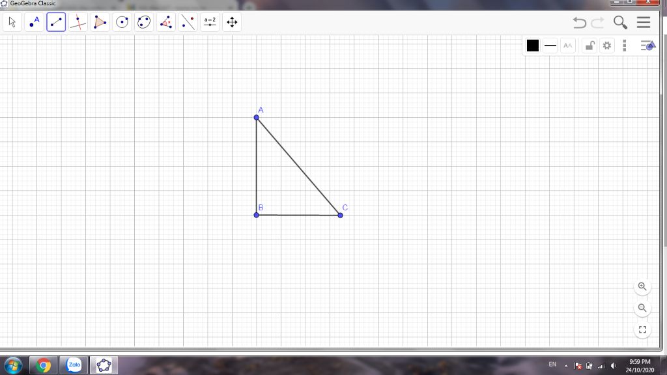The image size is (667, 375).
Task: Select the Slider a=2 tool
Action: click(210, 22)
